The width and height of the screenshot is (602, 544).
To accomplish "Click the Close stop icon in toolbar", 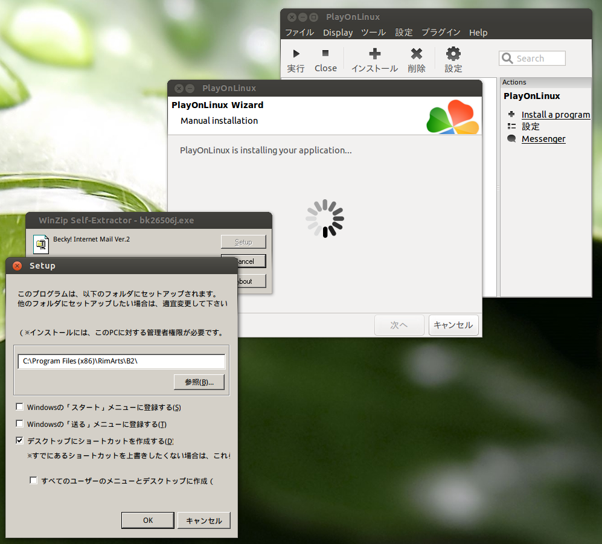I will [x=325, y=53].
